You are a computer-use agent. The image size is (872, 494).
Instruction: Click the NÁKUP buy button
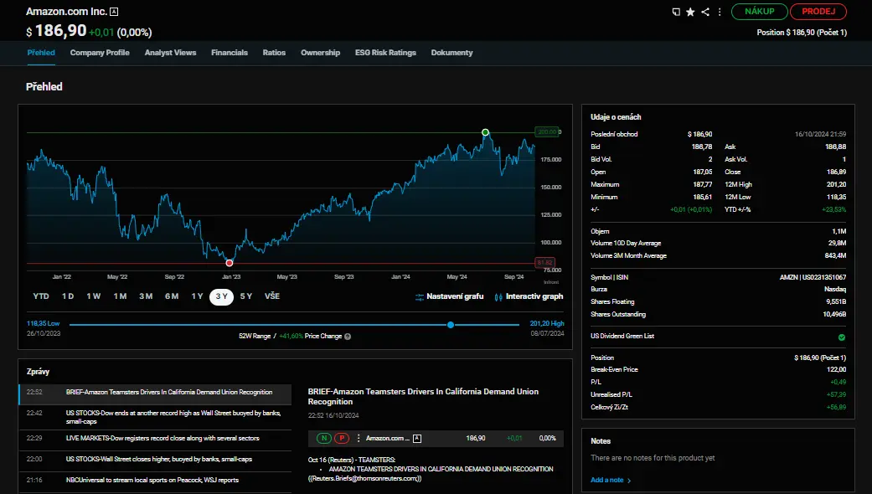point(759,11)
